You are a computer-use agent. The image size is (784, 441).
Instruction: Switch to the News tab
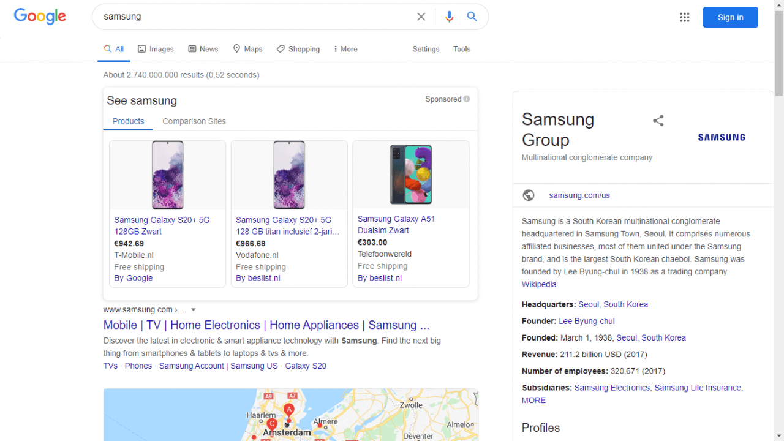click(x=203, y=49)
